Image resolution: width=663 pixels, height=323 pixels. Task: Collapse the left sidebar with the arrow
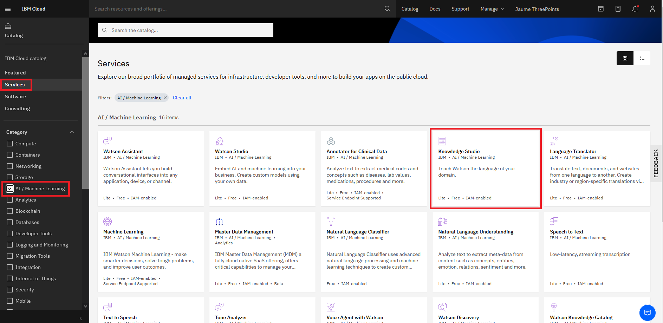pyautogui.click(x=80, y=318)
